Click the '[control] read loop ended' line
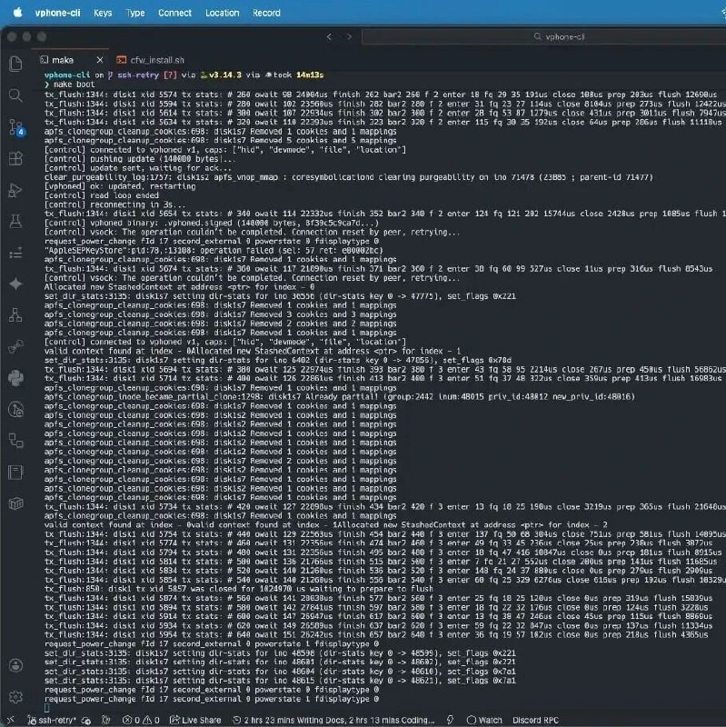This screenshot has width=726, height=727. (x=102, y=195)
